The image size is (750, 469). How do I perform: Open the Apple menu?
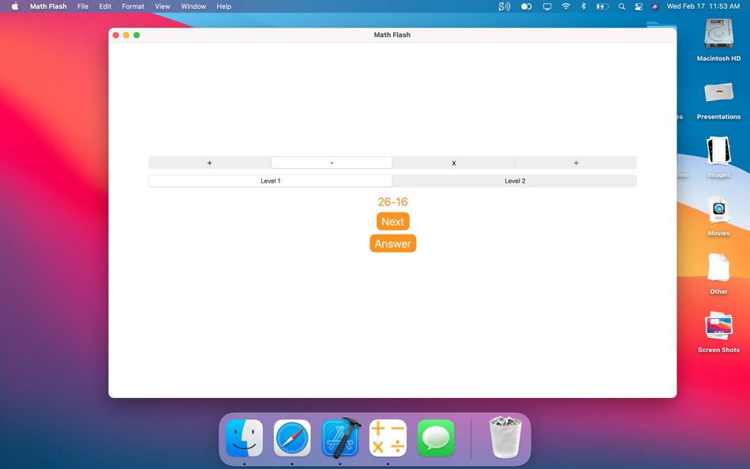click(15, 6)
